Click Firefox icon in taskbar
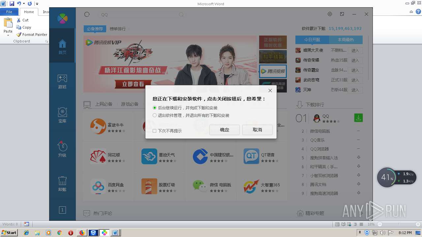The height and width of the screenshot is (237, 422). 82,233
